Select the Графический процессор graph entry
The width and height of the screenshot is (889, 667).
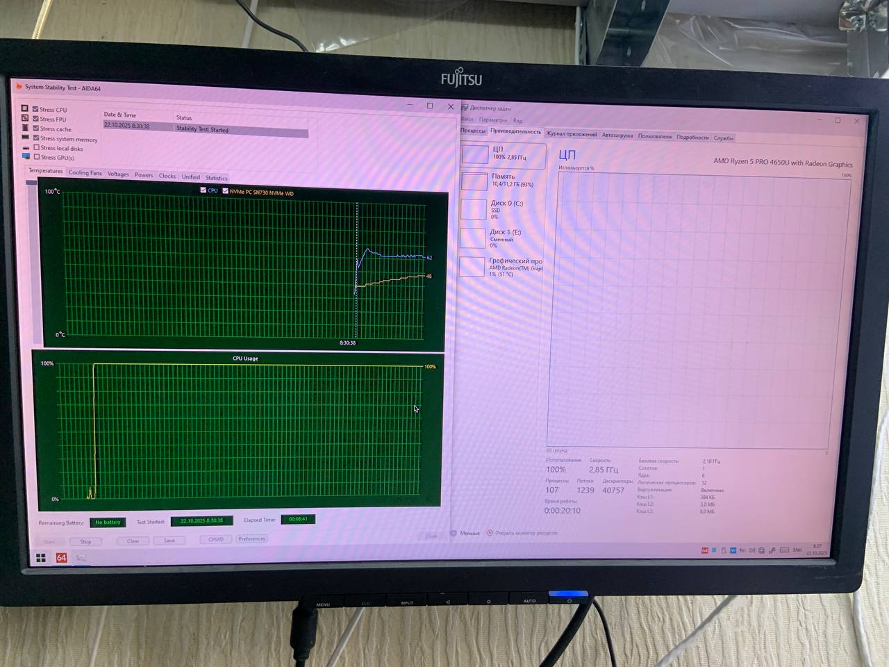472,267
